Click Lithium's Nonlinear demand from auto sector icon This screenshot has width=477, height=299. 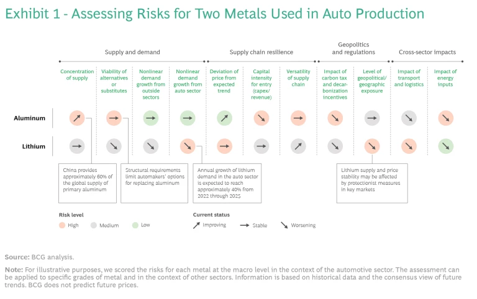point(188,146)
